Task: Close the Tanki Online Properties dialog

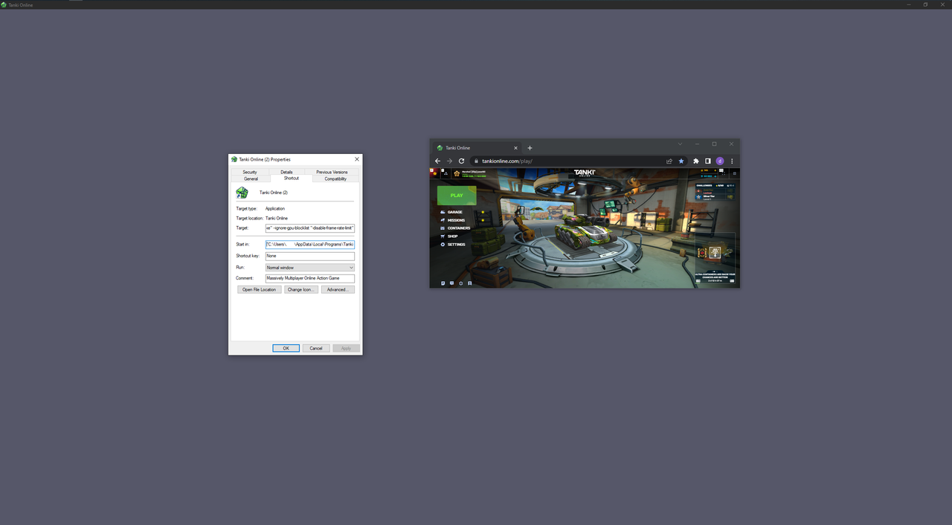Action: coord(356,159)
